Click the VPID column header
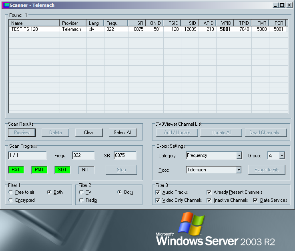295x251 pixels. (x=225, y=23)
